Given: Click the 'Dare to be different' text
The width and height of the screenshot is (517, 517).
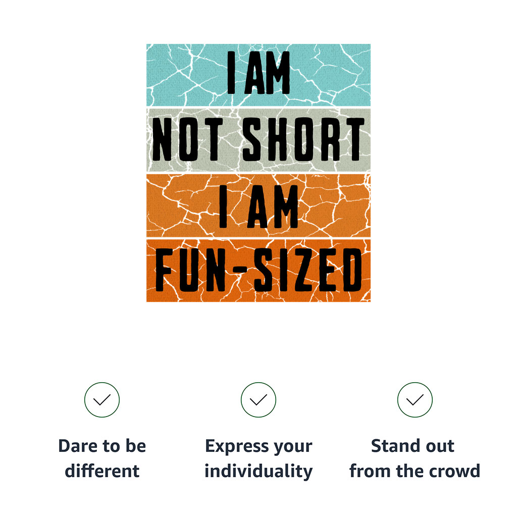Looking at the screenshot, I should (102, 458).
